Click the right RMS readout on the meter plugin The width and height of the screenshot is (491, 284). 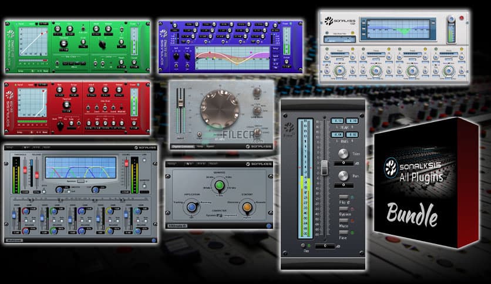[352, 135]
